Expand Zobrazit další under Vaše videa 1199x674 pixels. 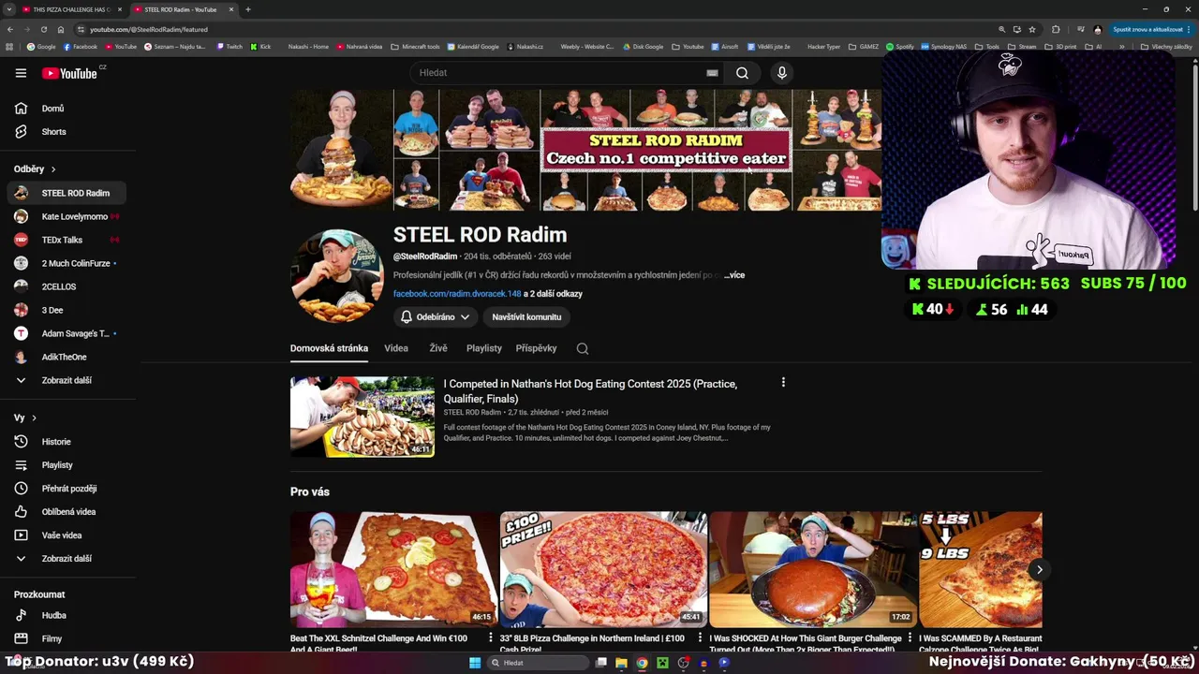[x=66, y=559]
